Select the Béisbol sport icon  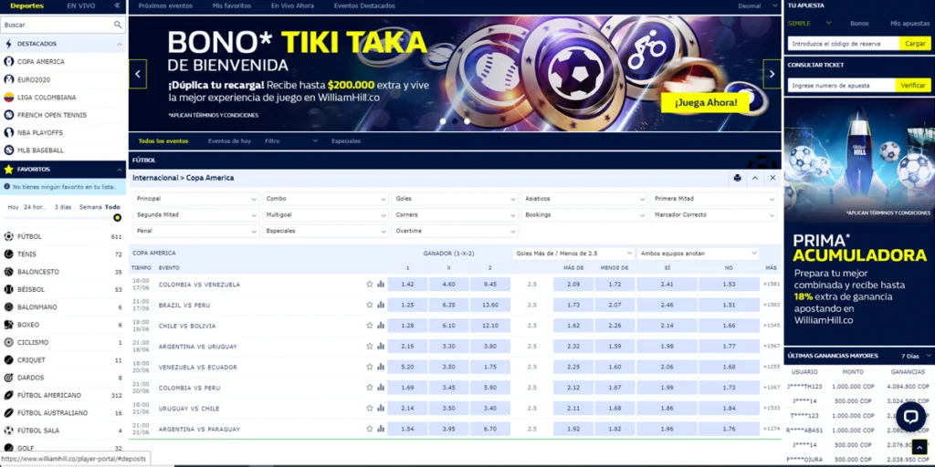(8, 289)
